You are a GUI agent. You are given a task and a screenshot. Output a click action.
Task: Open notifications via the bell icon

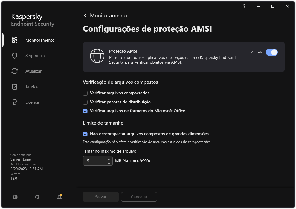[59, 197]
